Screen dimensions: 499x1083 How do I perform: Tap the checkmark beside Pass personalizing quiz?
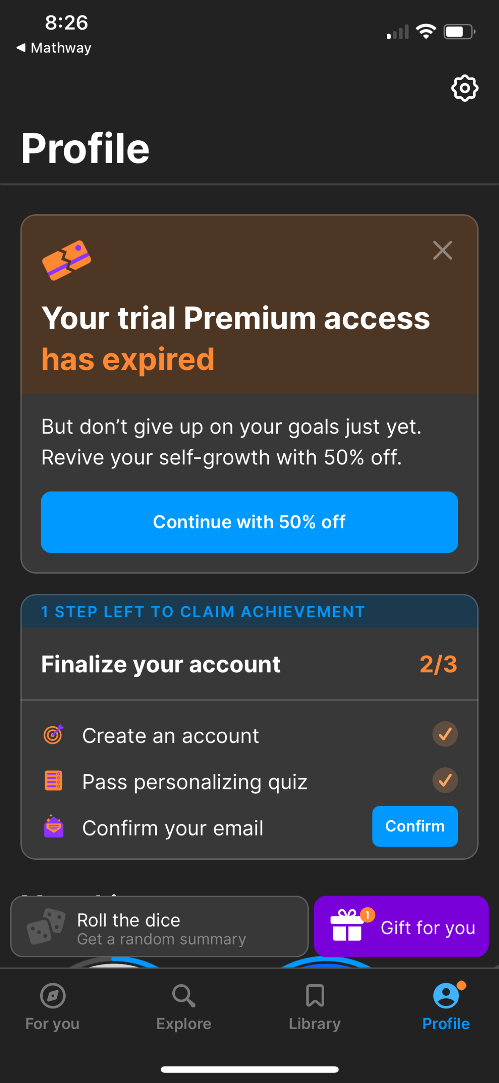pos(445,781)
